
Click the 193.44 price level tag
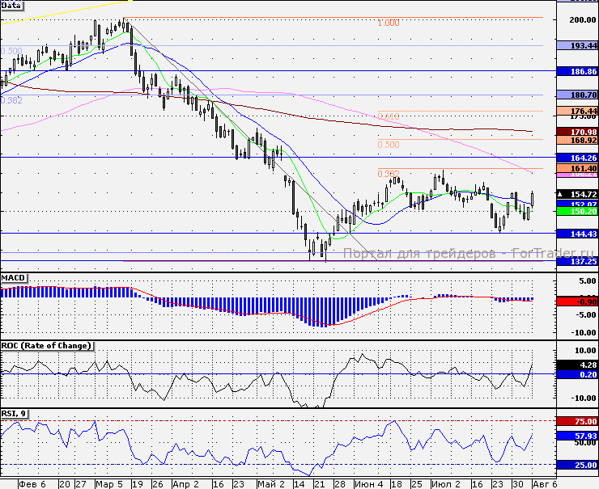pyautogui.click(x=583, y=46)
